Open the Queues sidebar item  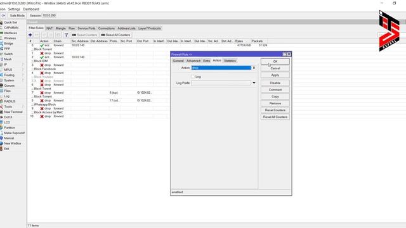pos(9,85)
